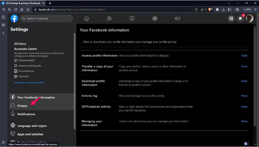Click the bookmark icon beside address bar
Image resolution: width=259 pixels, height=147 pixels.
(x=28, y=10)
